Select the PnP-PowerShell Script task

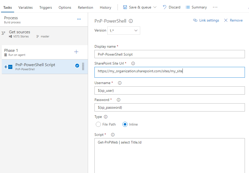[x=45, y=67]
